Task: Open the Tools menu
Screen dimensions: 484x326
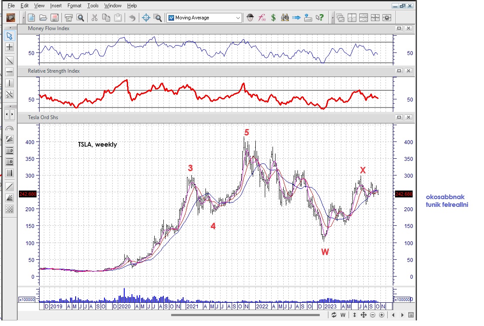Action: click(92, 6)
